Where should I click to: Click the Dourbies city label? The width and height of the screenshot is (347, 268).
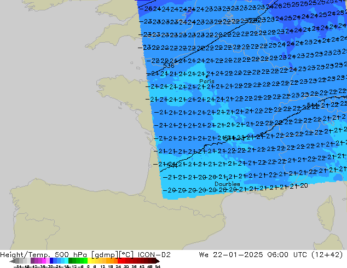(227, 184)
